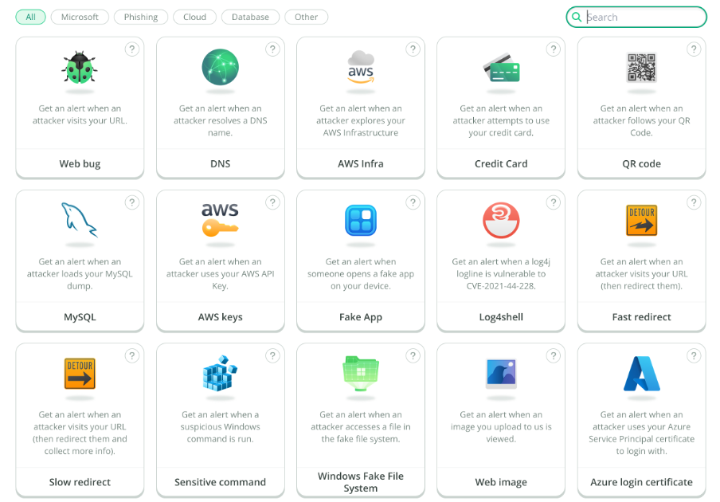Viewport: 720px width, 502px height.
Task: Pick the blue Fake App icon
Action: 361,221
